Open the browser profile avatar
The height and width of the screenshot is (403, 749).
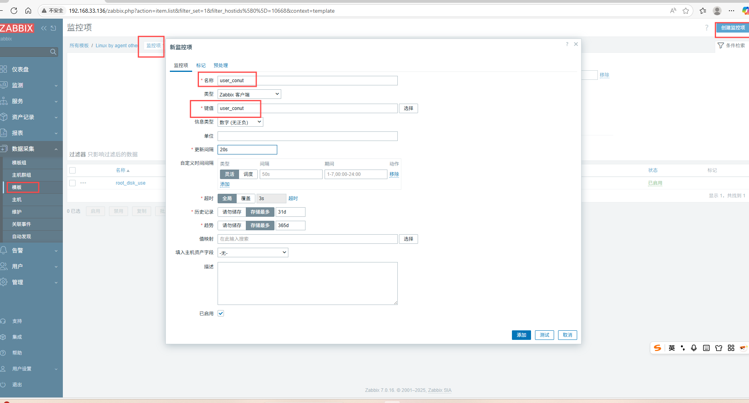[717, 11]
